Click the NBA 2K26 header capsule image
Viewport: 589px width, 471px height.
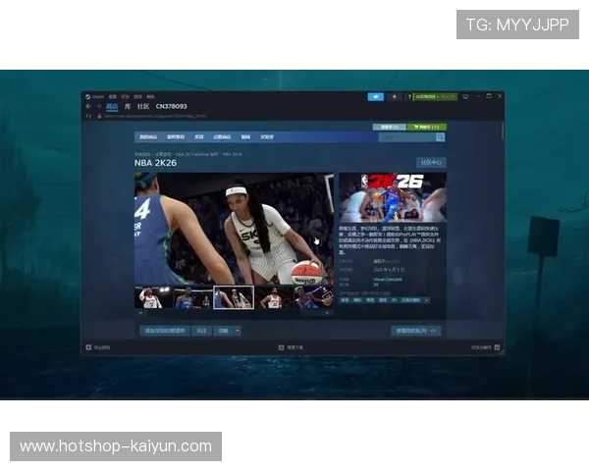pyautogui.click(x=393, y=197)
